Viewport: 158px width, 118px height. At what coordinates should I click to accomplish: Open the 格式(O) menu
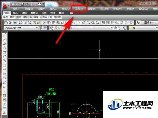pos(66,9)
